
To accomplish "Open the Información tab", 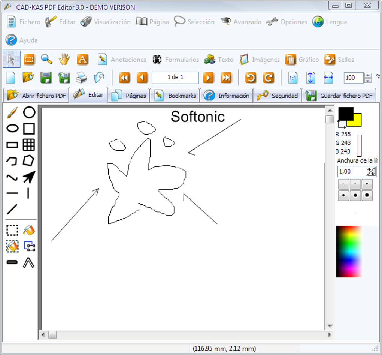I will [226, 96].
